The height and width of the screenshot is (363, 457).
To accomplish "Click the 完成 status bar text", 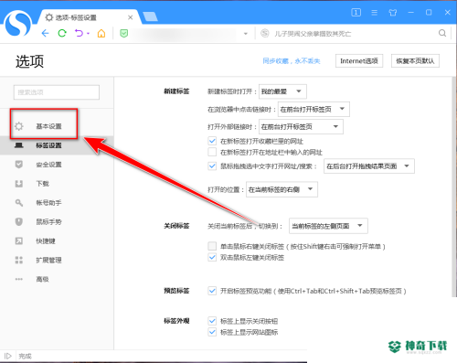I will tap(25, 356).
